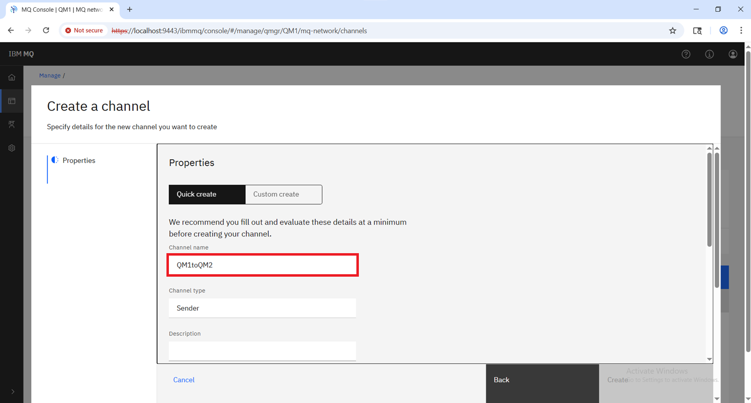Click the browser forward arrow
The width and height of the screenshot is (751, 403).
point(28,30)
